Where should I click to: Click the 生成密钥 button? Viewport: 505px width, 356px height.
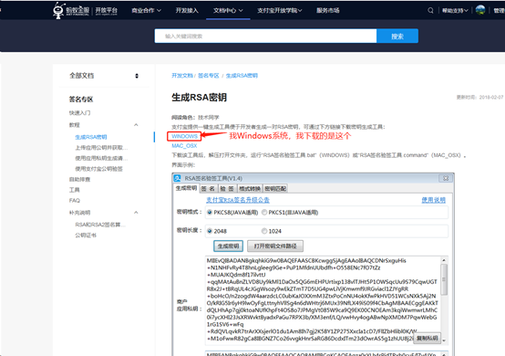229,246
